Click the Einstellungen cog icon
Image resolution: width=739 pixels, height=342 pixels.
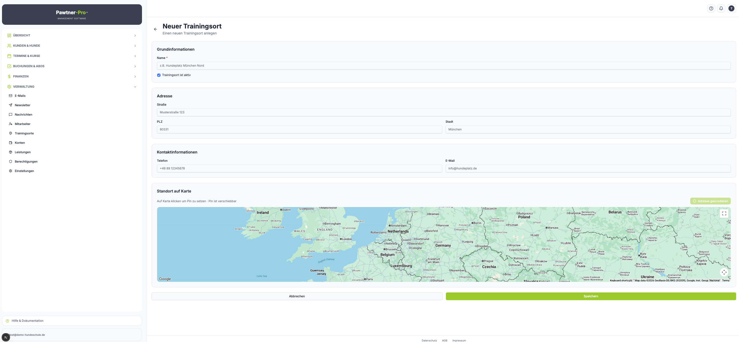[x=11, y=171]
